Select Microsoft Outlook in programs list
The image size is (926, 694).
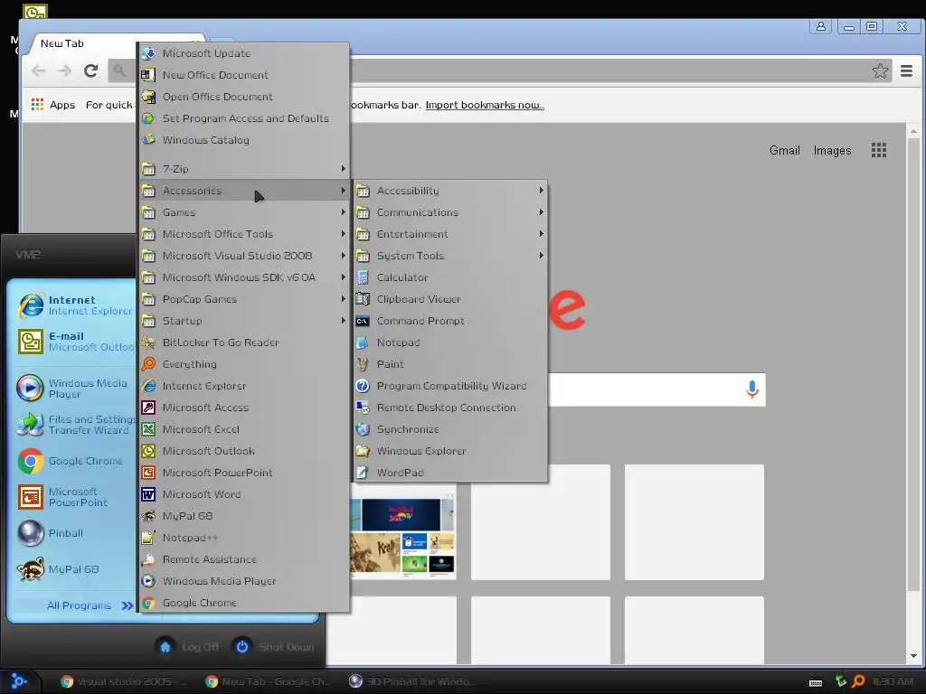244,451
